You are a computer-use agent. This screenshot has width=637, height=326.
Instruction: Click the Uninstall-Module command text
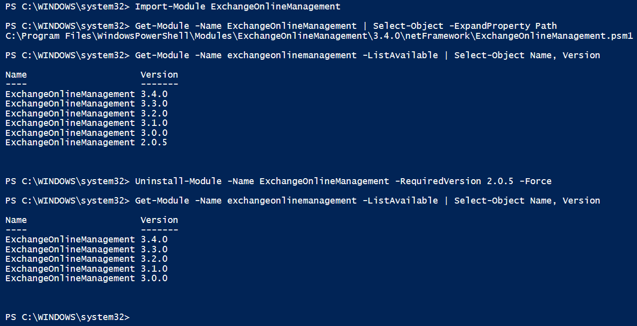[178, 181]
